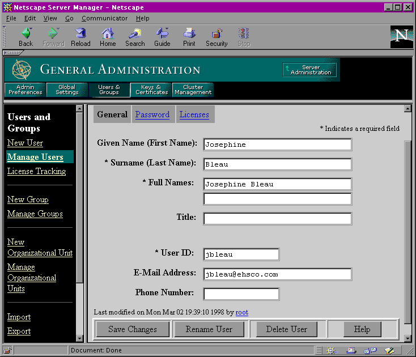
Task: Click the Guide toolbar icon
Action: coord(162,34)
